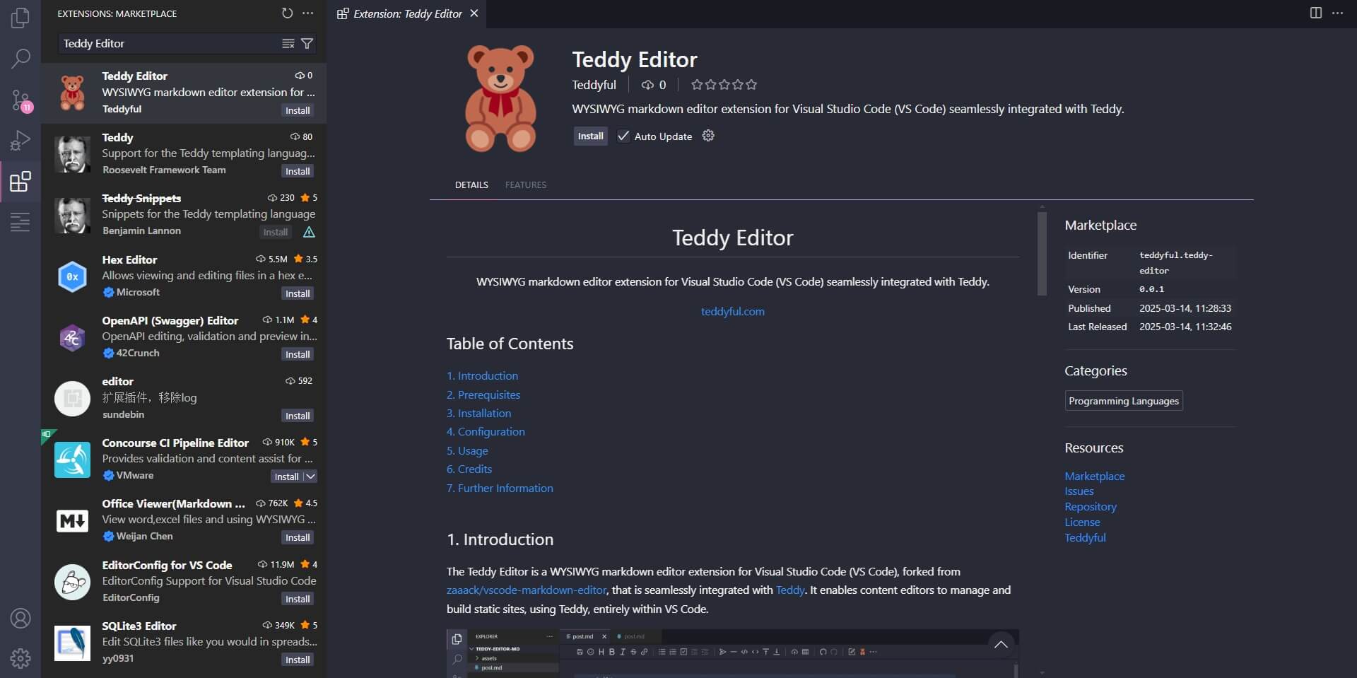Open Marketplace link under Resources
The image size is (1357, 678).
pyautogui.click(x=1094, y=476)
